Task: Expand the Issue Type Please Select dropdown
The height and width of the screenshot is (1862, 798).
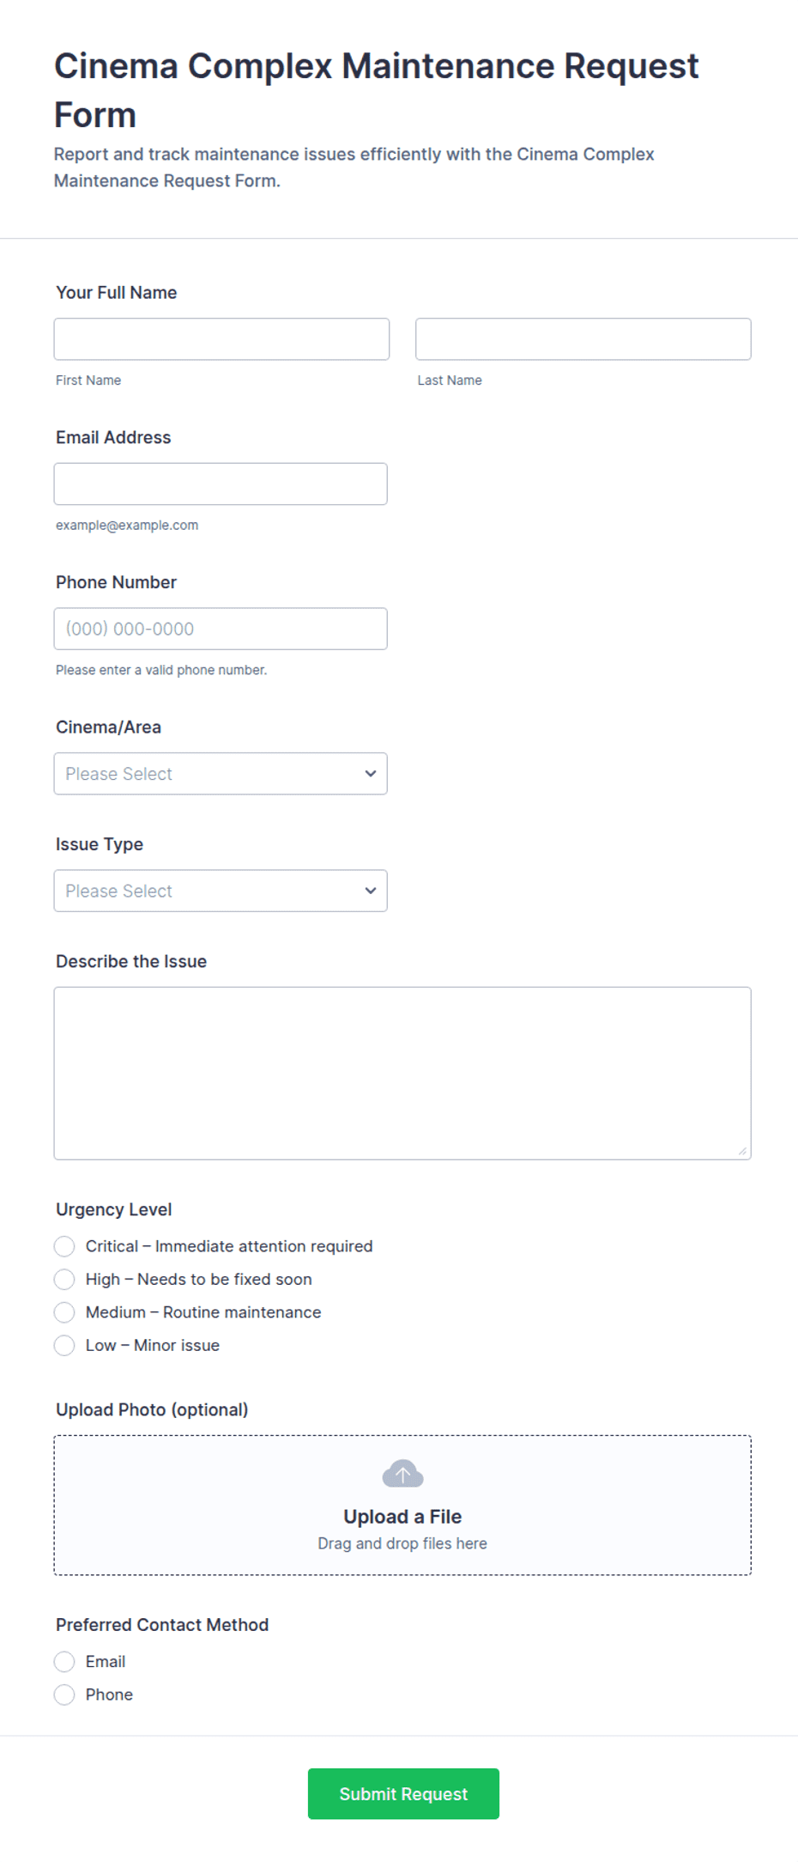Action: [221, 891]
